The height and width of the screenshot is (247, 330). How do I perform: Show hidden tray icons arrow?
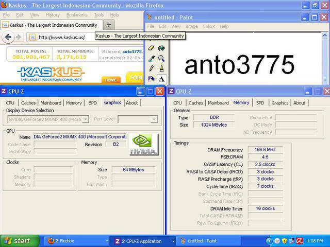coord(269,241)
